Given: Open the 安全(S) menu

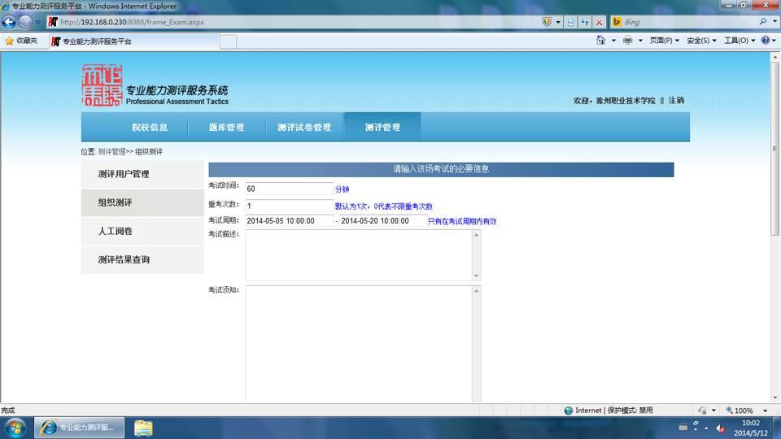Looking at the screenshot, I should [x=701, y=41].
